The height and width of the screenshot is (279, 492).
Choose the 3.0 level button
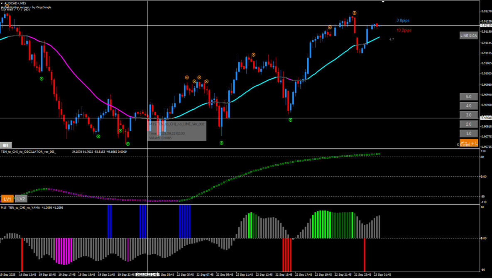click(x=469, y=115)
